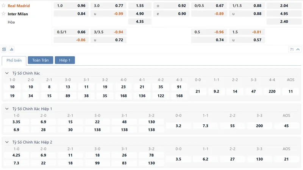Switch to Toàn Trận tab
The image size is (303, 170).
pyautogui.click(x=41, y=60)
